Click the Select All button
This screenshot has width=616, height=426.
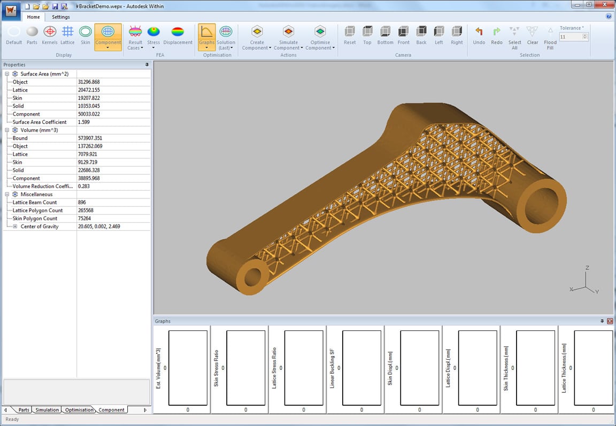point(514,37)
